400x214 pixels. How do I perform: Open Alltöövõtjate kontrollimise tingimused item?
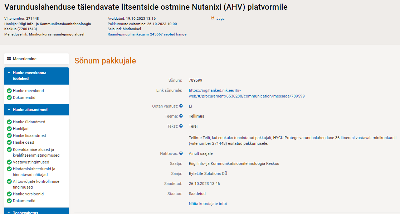36,184
